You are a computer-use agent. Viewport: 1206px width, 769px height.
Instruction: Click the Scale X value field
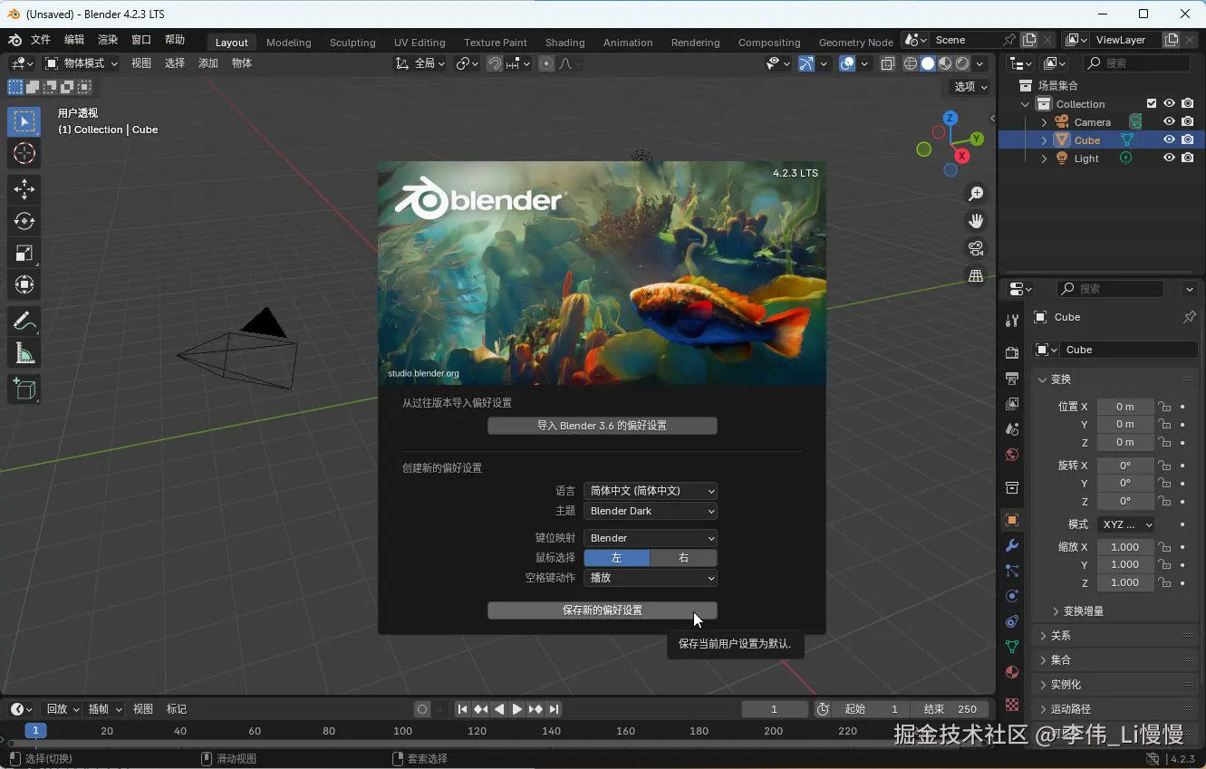[x=1124, y=547]
